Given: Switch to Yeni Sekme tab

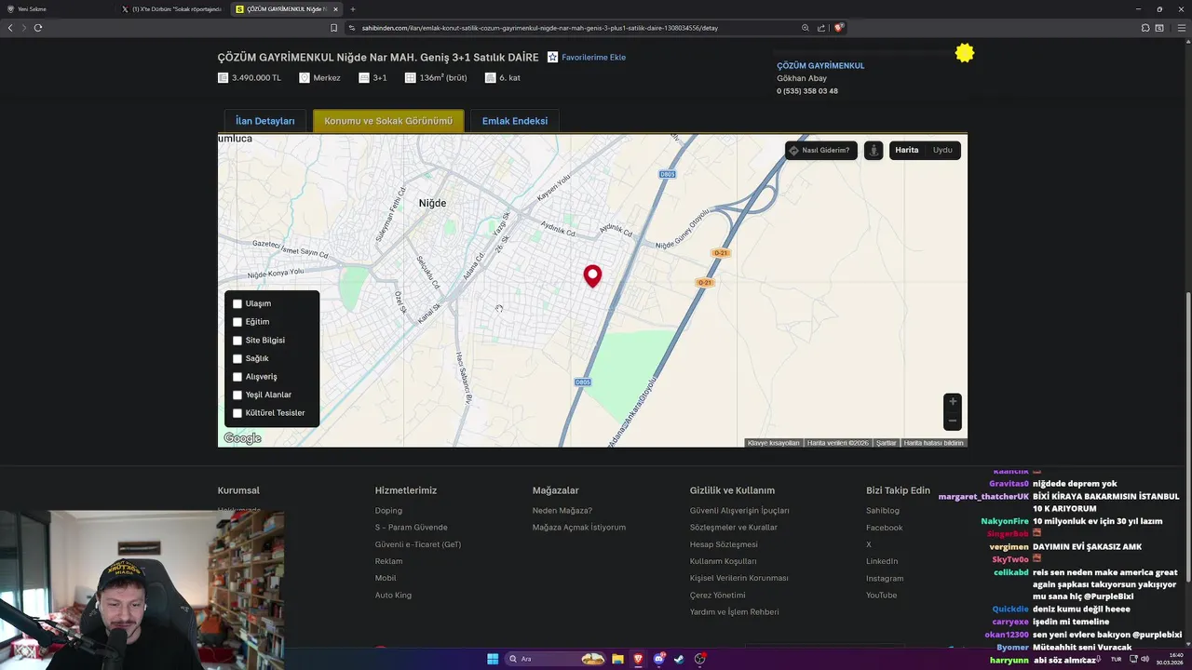Looking at the screenshot, I should 56,9.
